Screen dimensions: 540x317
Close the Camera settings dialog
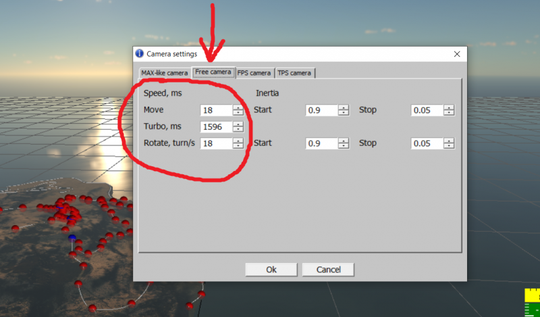457,54
